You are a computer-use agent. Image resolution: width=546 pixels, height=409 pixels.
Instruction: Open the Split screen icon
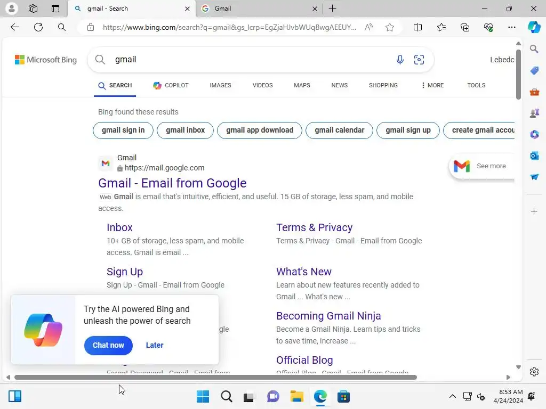point(417,27)
